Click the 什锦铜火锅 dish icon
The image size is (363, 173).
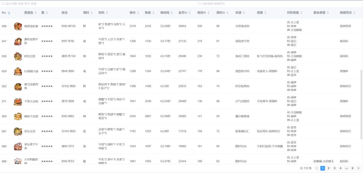pos(18,71)
